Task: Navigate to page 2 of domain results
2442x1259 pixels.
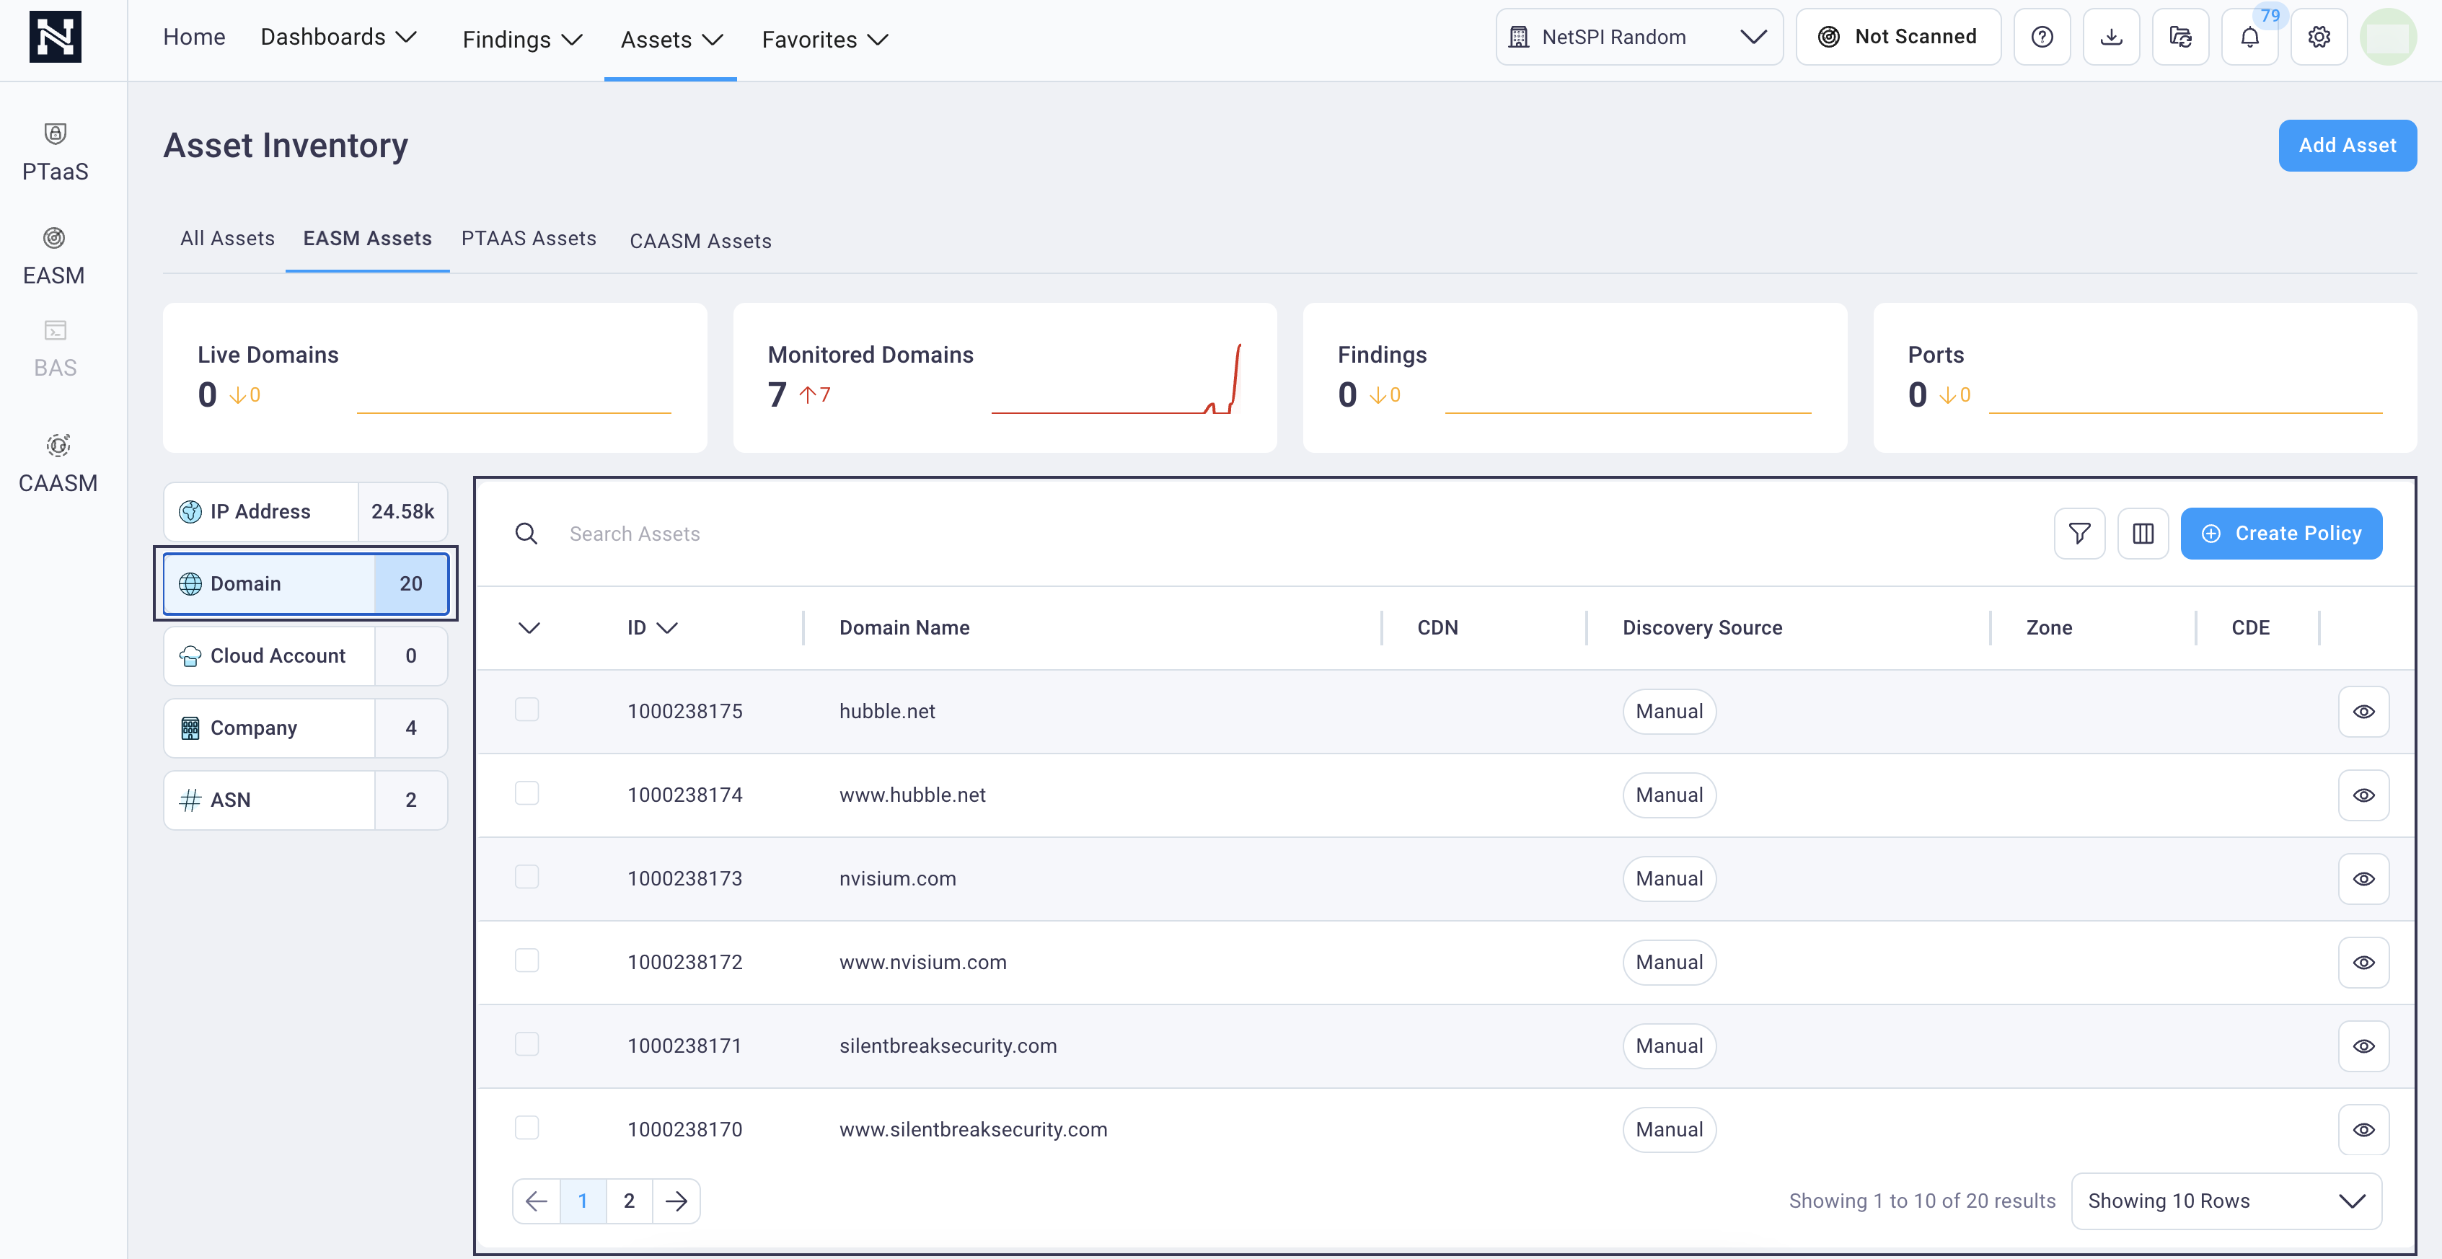Action: [x=630, y=1201]
